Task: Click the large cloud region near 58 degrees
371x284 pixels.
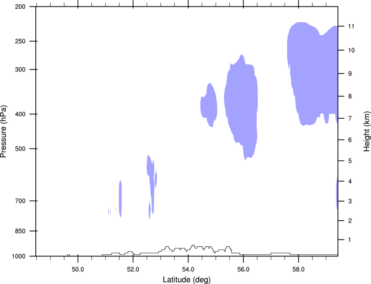Action: coord(313,73)
